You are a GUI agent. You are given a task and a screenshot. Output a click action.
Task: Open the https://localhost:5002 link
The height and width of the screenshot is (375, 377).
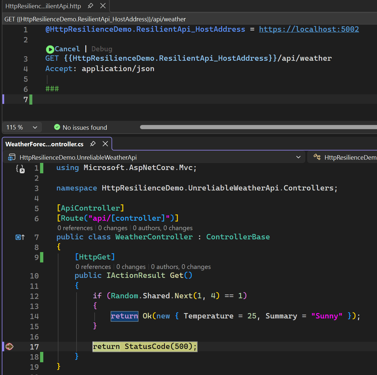tap(309, 29)
